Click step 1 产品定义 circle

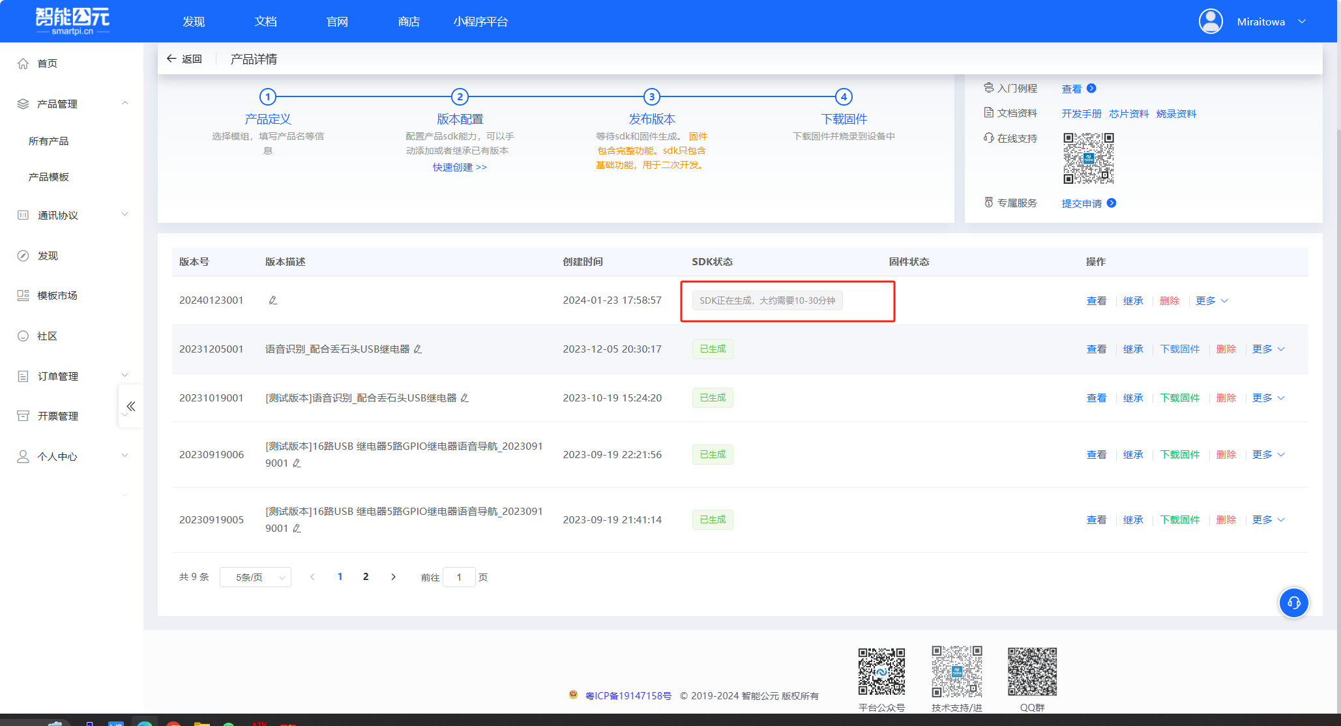(268, 97)
